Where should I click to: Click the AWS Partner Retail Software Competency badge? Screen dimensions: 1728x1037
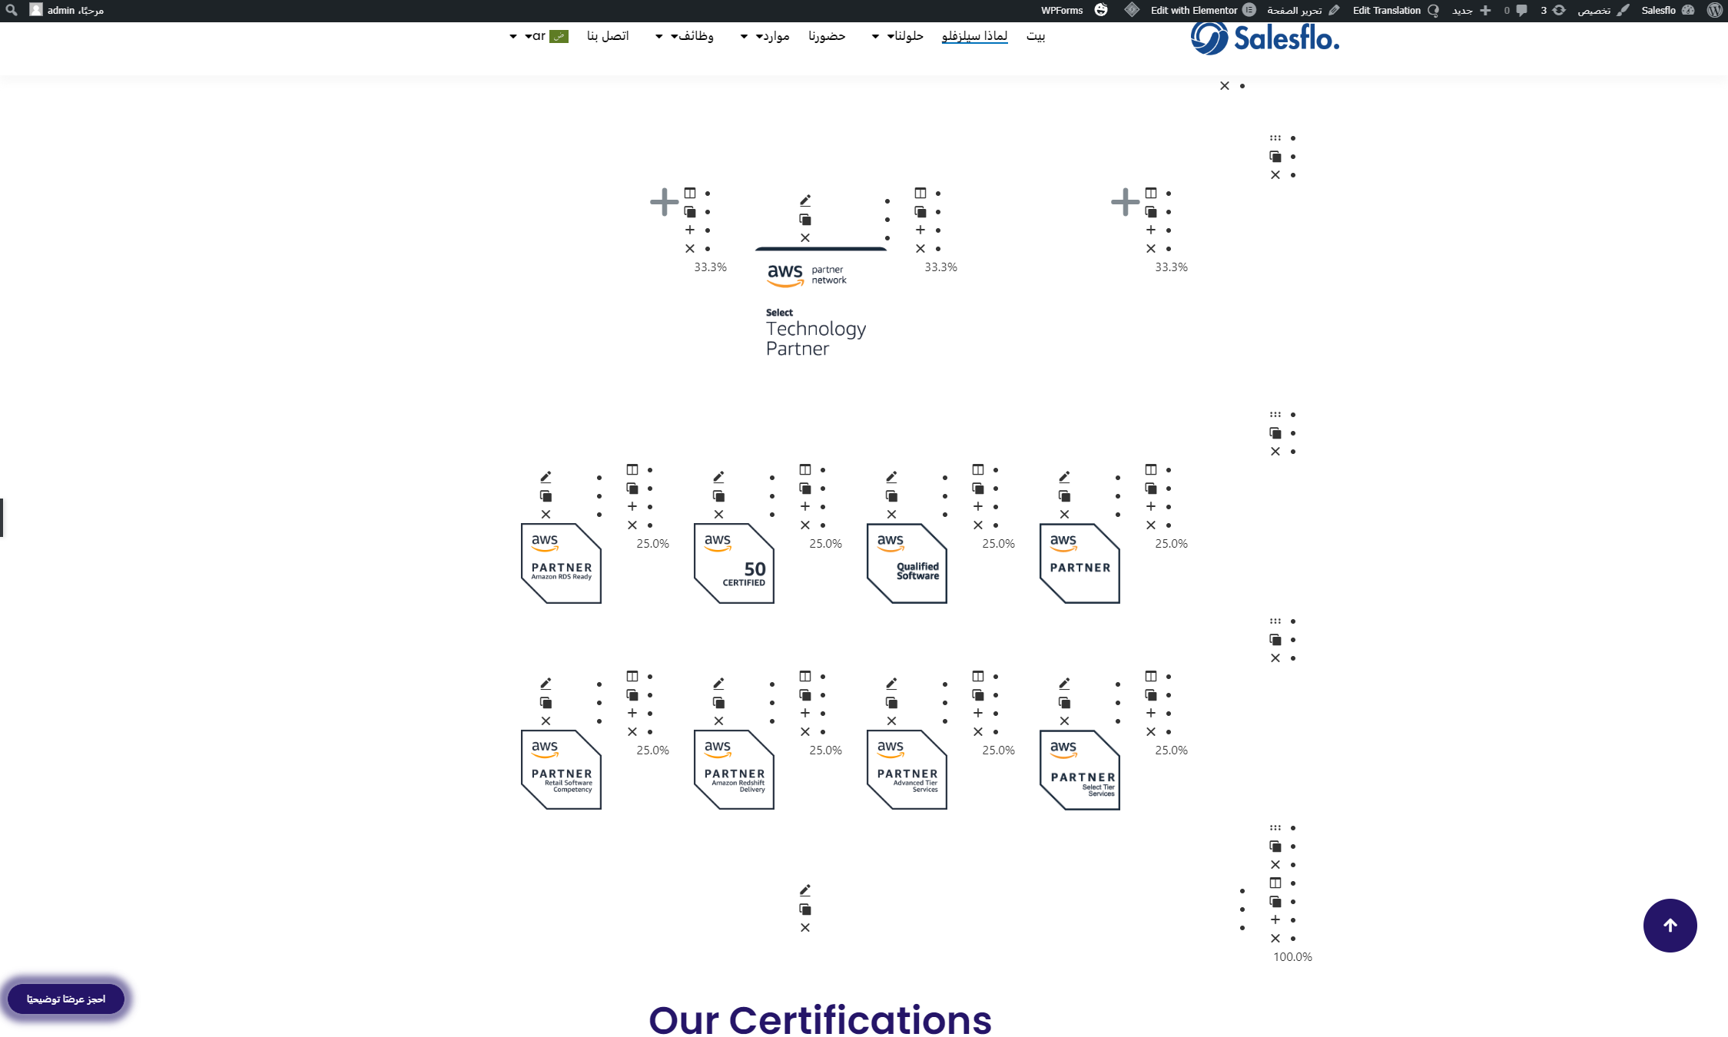pos(561,770)
